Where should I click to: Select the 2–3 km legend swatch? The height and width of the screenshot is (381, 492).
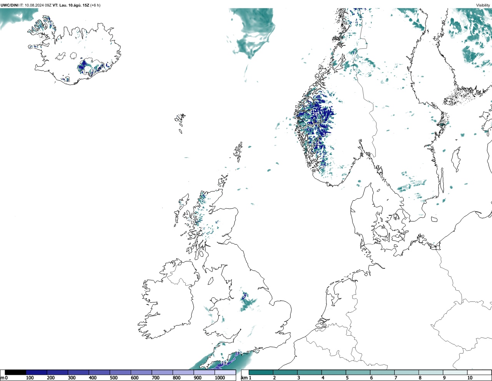pos(285,372)
